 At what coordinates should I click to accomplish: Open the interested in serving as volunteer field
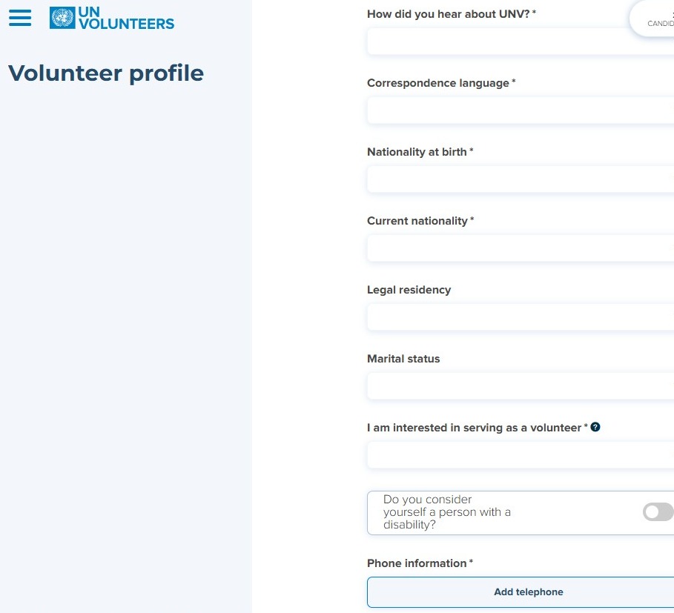[520, 455]
